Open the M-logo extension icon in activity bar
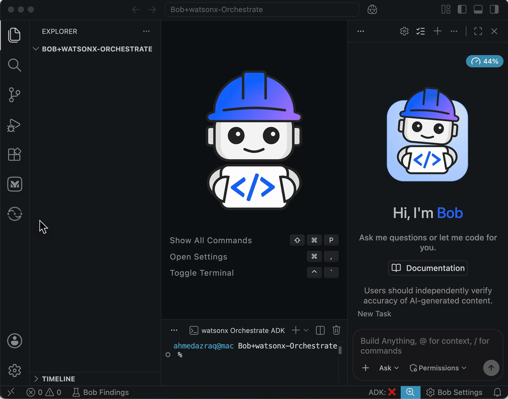This screenshot has height=399, width=508. (x=15, y=184)
